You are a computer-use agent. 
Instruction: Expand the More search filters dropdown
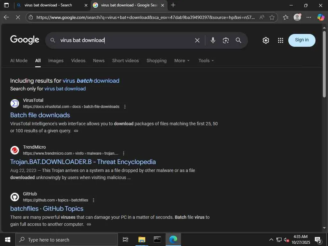[x=182, y=61]
